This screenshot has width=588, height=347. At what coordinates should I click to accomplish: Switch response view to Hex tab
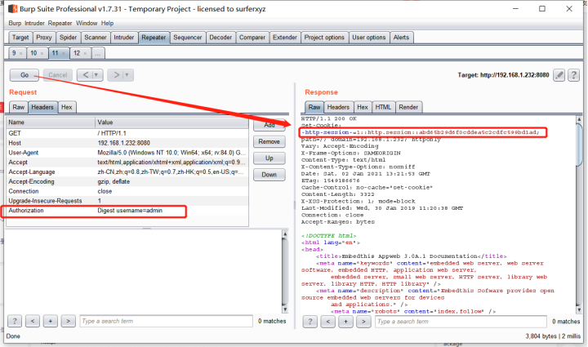pos(363,107)
